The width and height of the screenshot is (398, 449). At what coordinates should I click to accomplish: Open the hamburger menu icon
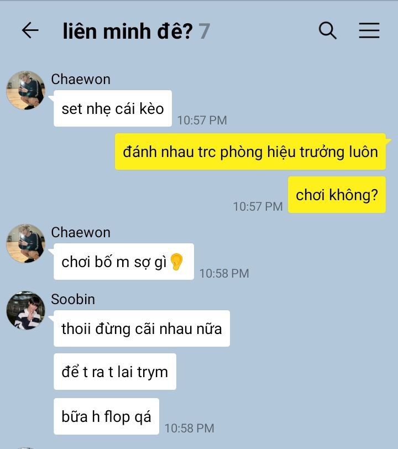[369, 30]
